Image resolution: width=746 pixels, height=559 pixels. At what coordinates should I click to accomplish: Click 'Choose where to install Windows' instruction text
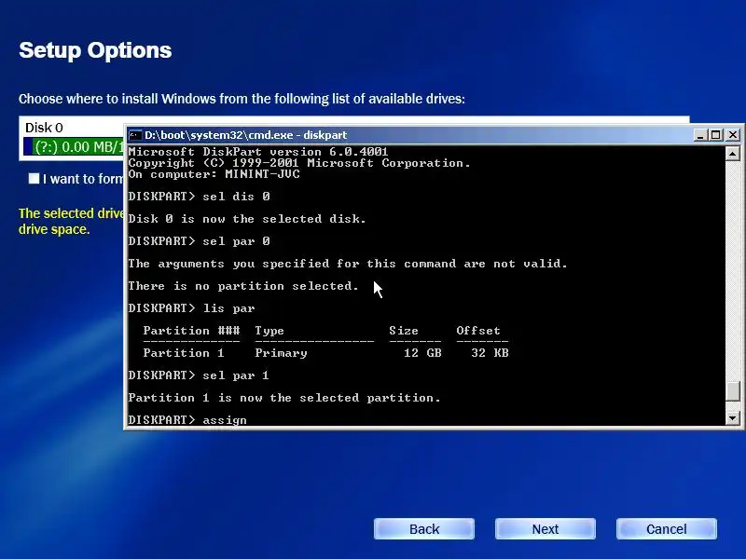tap(242, 99)
